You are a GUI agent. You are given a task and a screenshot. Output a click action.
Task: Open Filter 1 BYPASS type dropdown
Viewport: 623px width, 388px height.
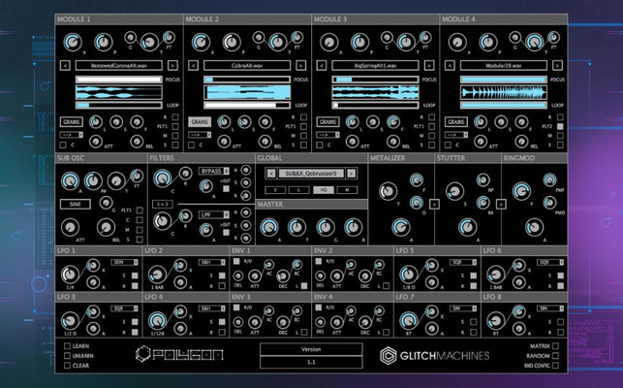pyautogui.click(x=214, y=171)
